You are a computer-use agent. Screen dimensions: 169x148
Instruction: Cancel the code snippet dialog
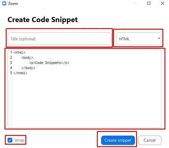(x=150, y=140)
